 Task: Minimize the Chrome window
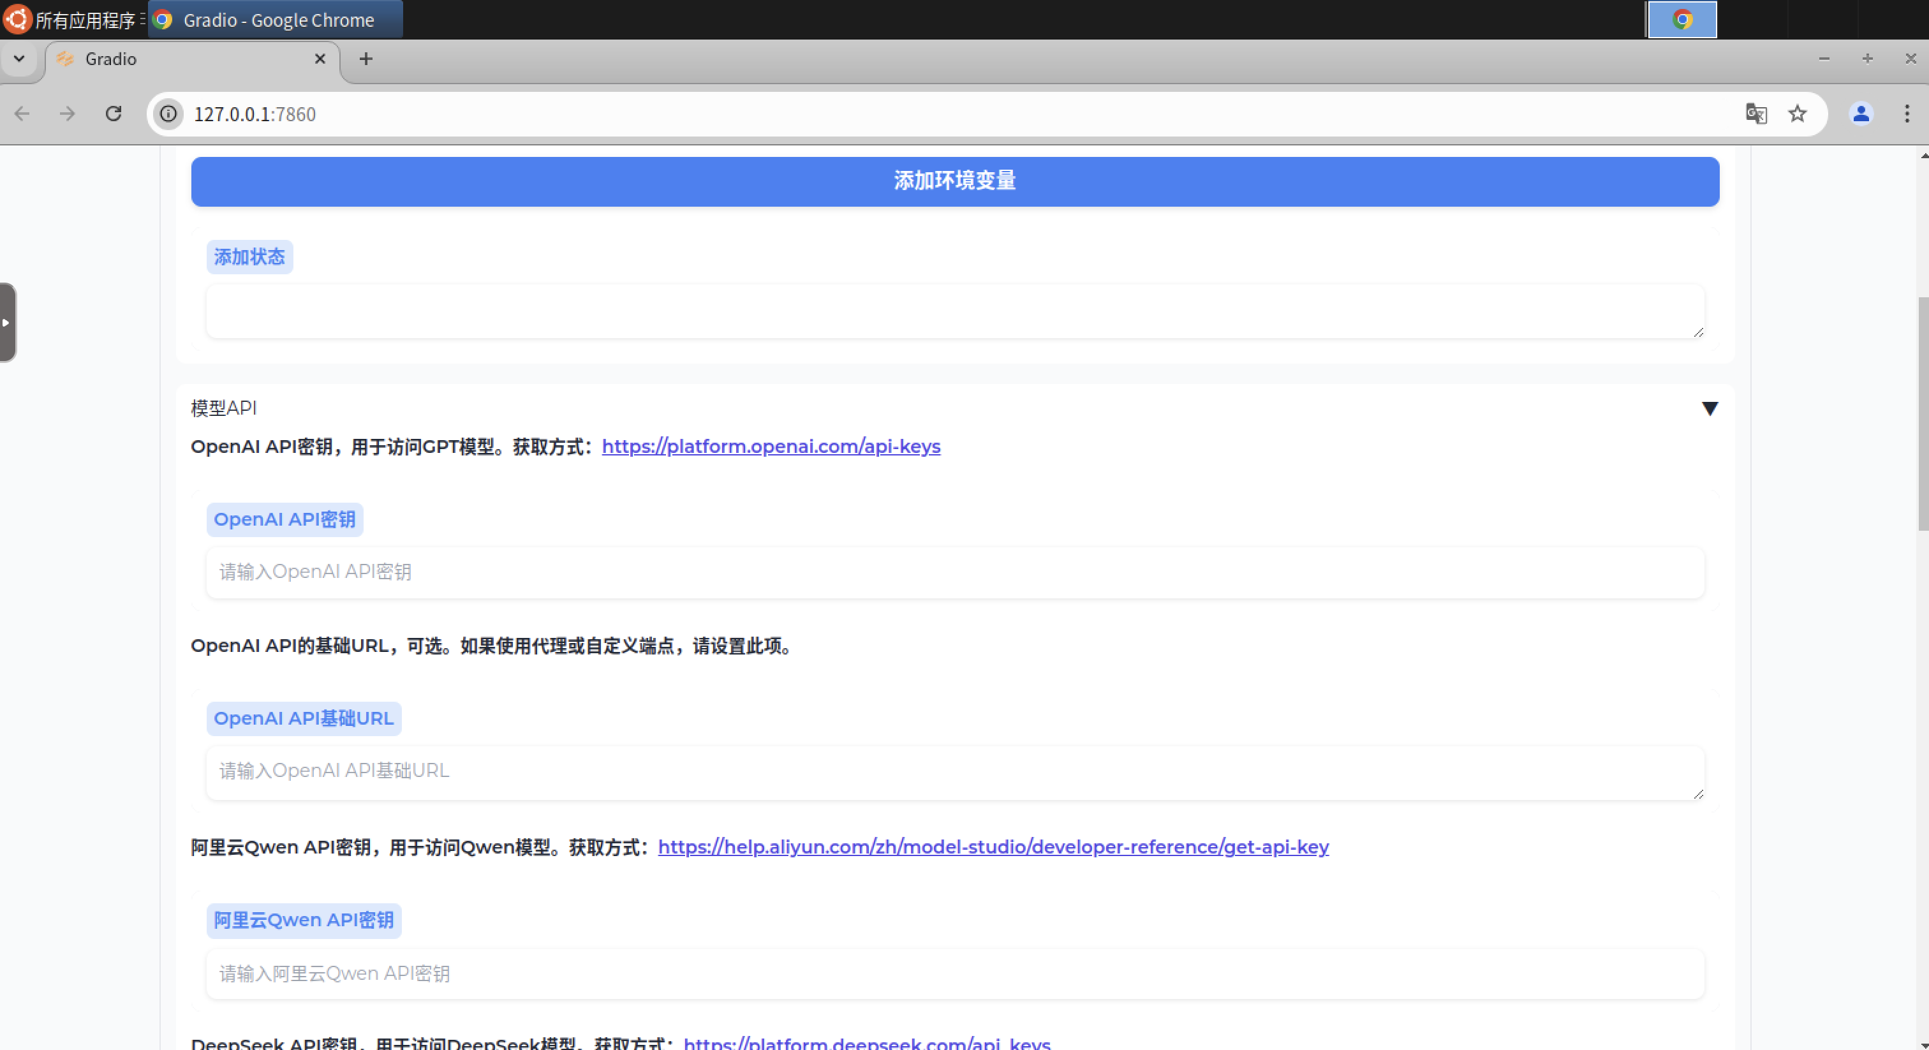click(x=1824, y=59)
